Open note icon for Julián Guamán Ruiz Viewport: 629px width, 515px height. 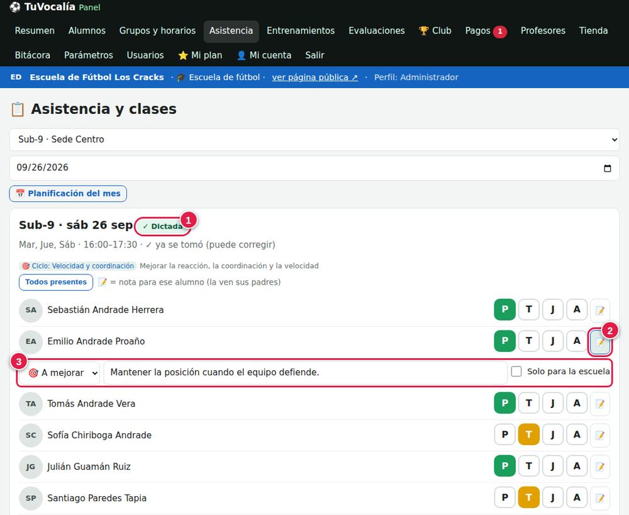[x=599, y=467]
